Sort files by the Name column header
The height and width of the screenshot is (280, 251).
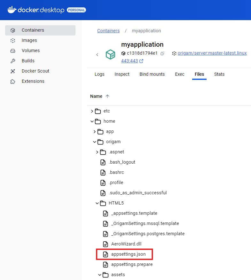(96, 96)
